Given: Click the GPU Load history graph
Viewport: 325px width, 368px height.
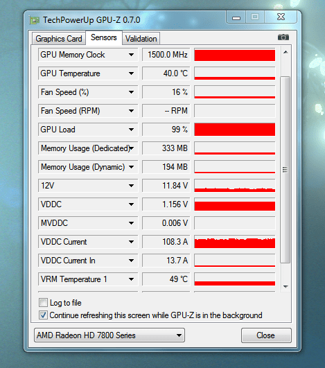Looking at the screenshot, I should (235, 130).
